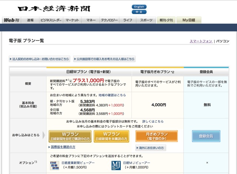Select the × mark in the 登録会員 column

click(x=207, y=163)
